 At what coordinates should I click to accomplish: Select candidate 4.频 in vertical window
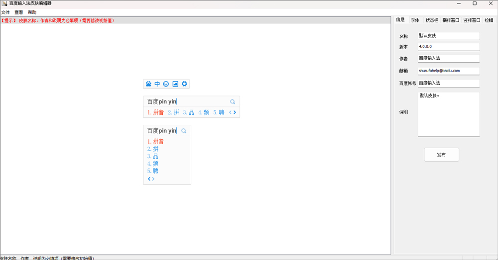(153, 164)
